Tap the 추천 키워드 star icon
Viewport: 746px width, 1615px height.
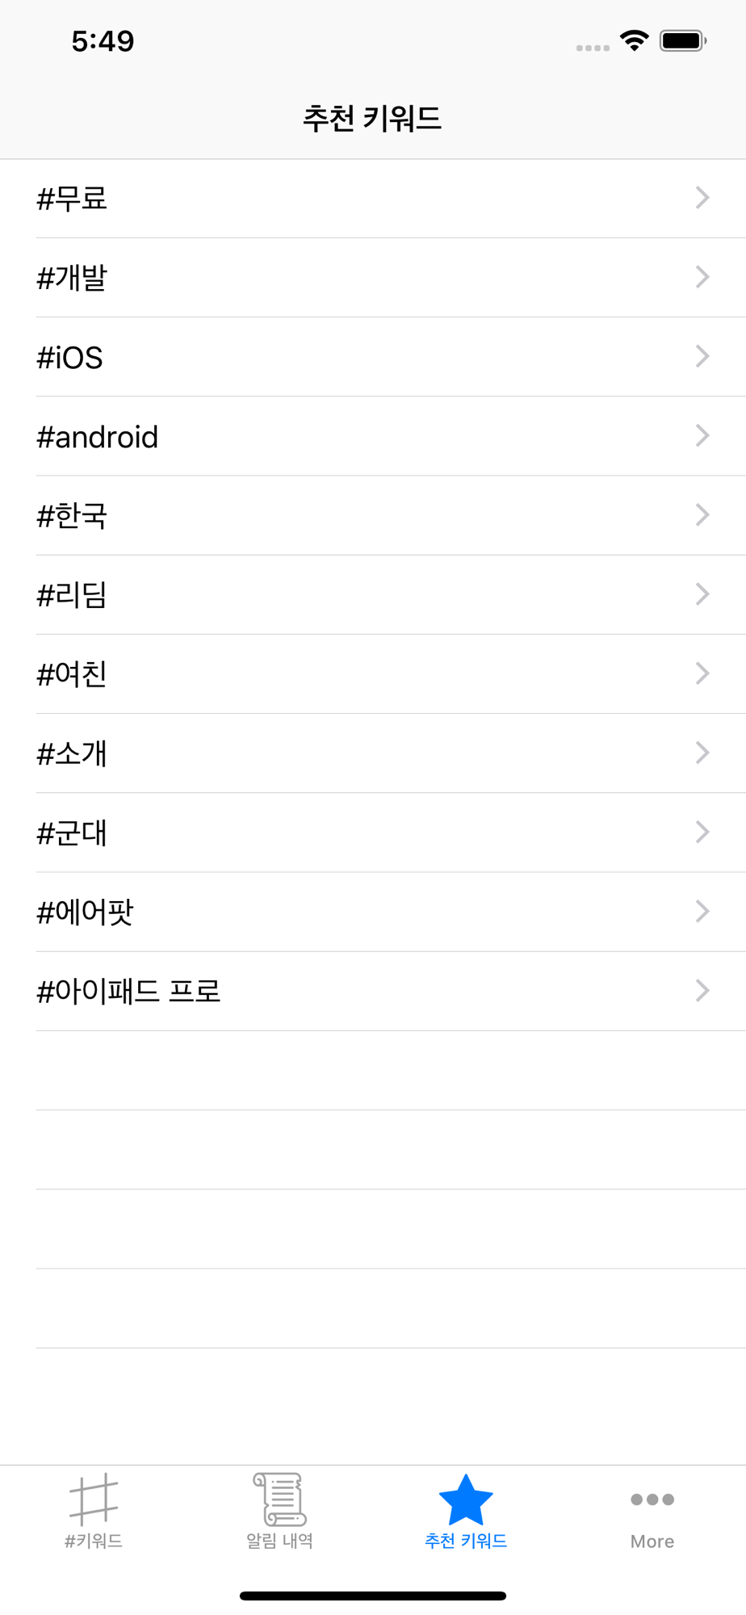[x=466, y=1499]
